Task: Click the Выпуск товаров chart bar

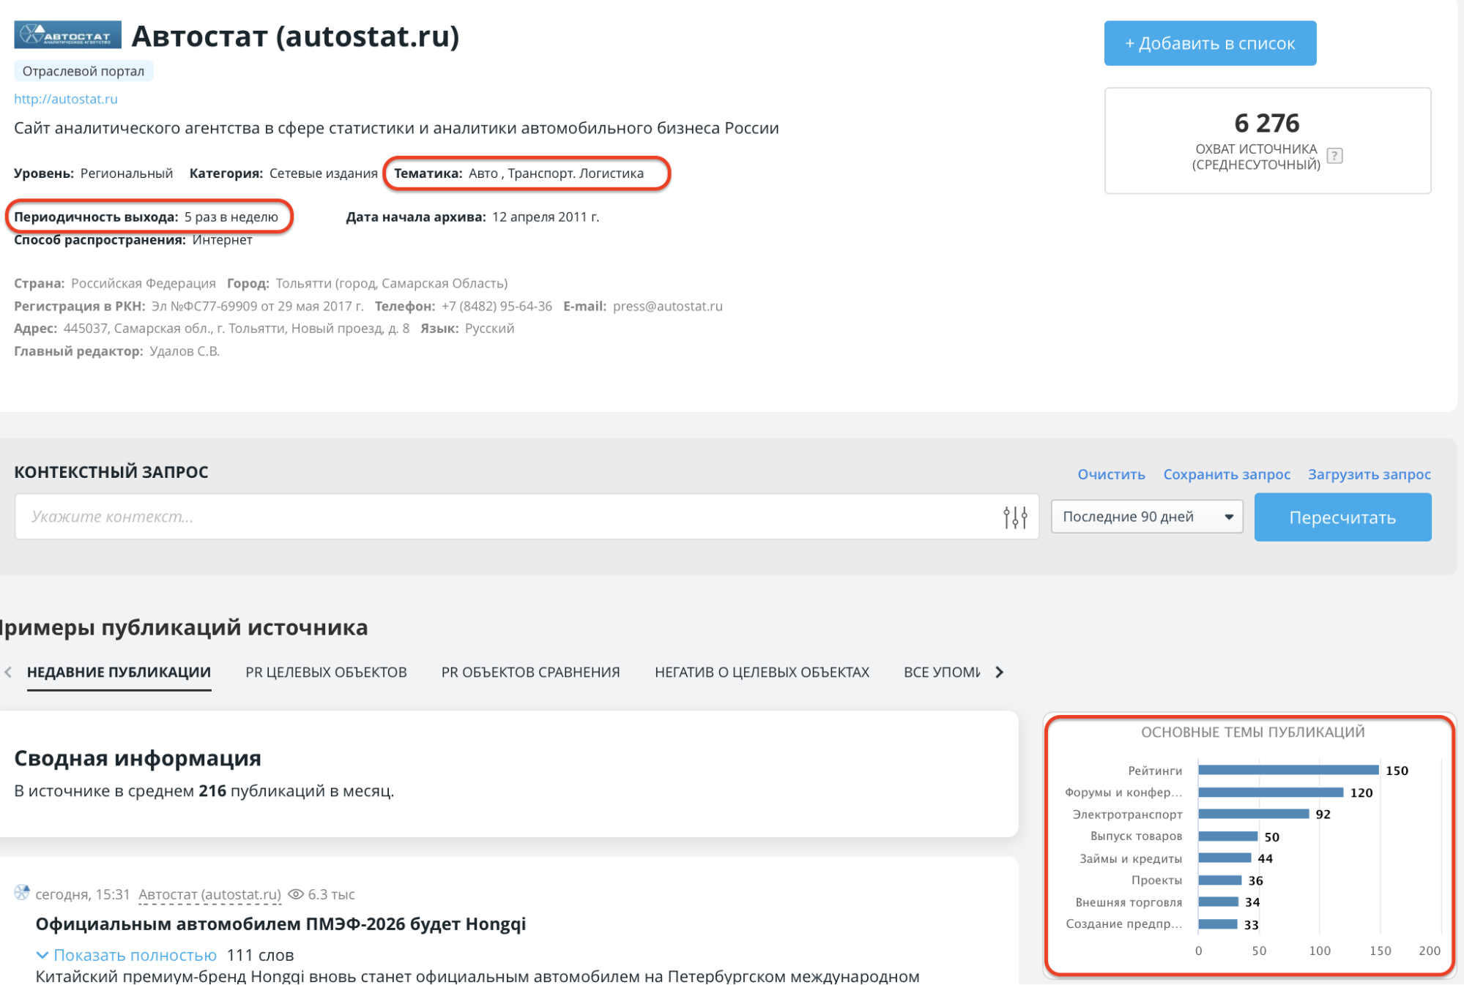Action: coord(1227,836)
